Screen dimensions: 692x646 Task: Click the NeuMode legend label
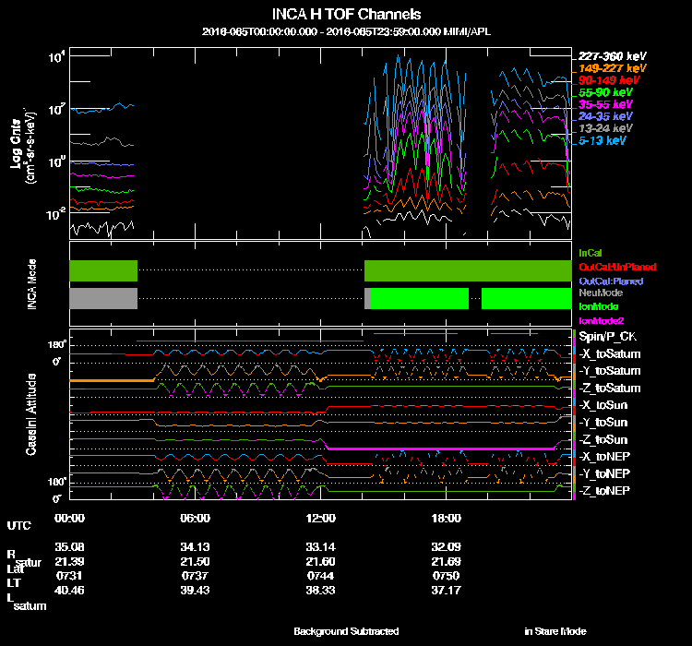point(599,293)
